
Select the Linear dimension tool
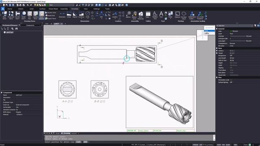69,15
